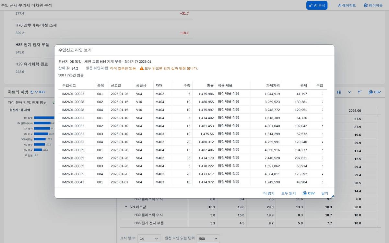389x243 pixels.
Task: Click the DE 독일 bar in chart
Action: tap(44, 118)
